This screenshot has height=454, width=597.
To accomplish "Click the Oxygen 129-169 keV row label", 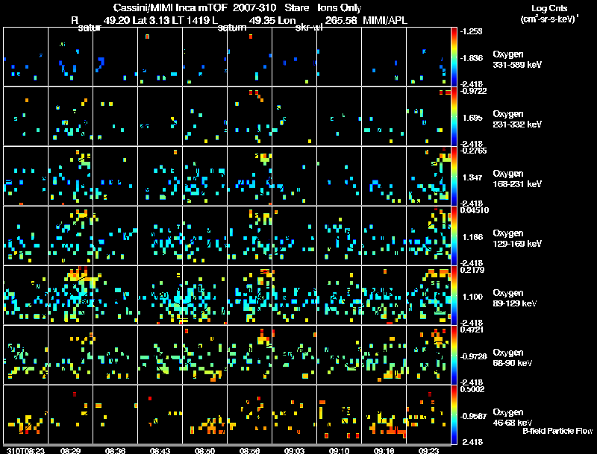I will pyautogui.click(x=517, y=239).
